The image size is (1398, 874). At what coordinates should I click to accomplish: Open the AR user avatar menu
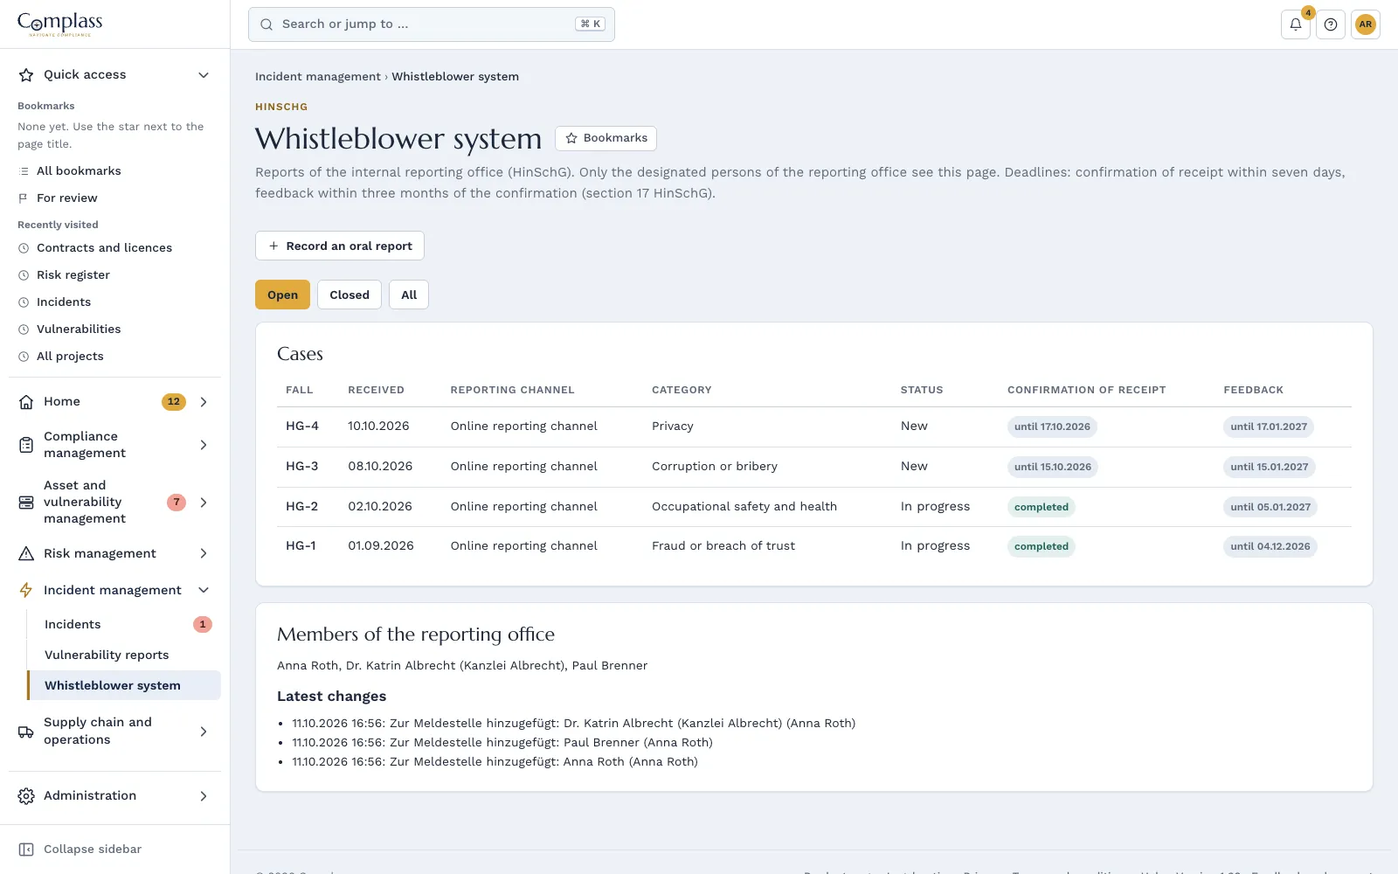1366,24
